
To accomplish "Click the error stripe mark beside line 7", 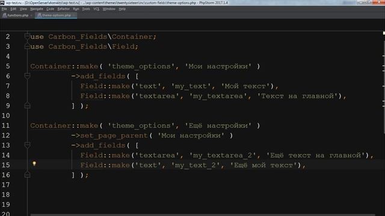I will tap(384, 86).
